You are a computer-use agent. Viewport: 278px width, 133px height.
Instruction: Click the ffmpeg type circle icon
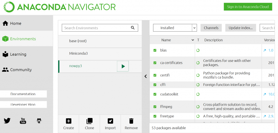point(198,107)
